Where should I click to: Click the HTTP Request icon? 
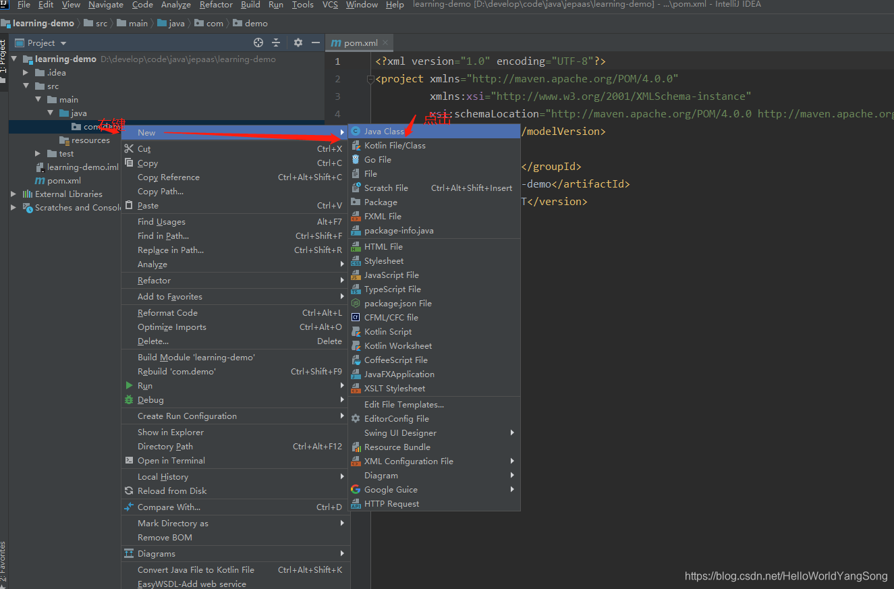pyautogui.click(x=356, y=503)
